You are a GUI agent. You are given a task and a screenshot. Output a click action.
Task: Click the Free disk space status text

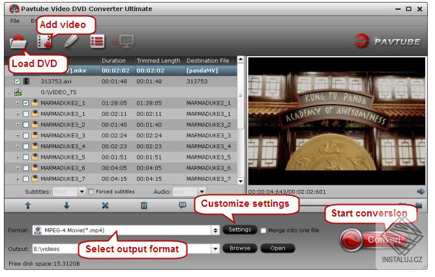pyautogui.click(x=44, y=264)
